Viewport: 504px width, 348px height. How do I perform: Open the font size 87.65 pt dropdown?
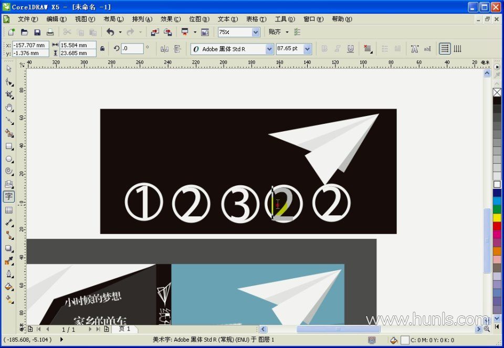308,49
